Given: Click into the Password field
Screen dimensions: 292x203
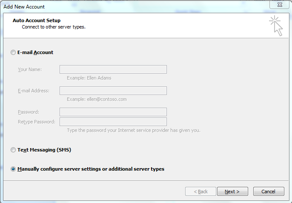Looking at the screenshot, I should point(113,112).
